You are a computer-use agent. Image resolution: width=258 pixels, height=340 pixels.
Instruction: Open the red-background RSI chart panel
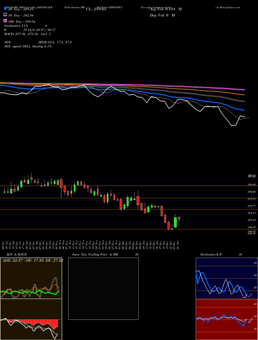[227, 319]
